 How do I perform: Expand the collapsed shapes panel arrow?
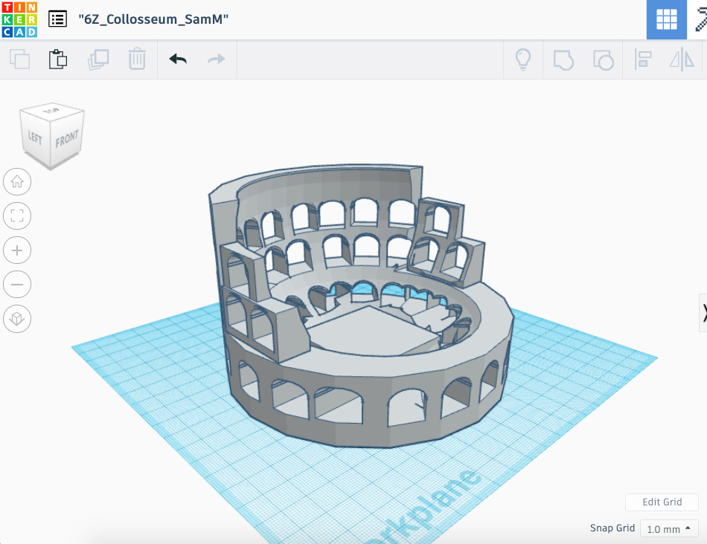(702, 314)
